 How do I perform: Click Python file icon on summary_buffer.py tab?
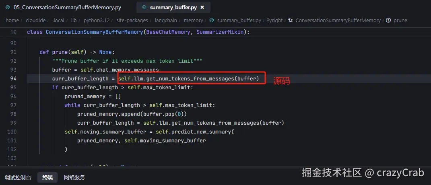[x=144, y=7]
